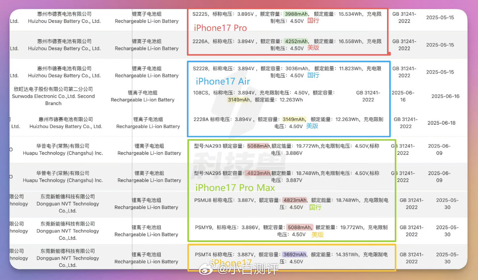Select GB 31241-2022 standard in 108CS row
The image size is (478, 280).
point(368,96)
